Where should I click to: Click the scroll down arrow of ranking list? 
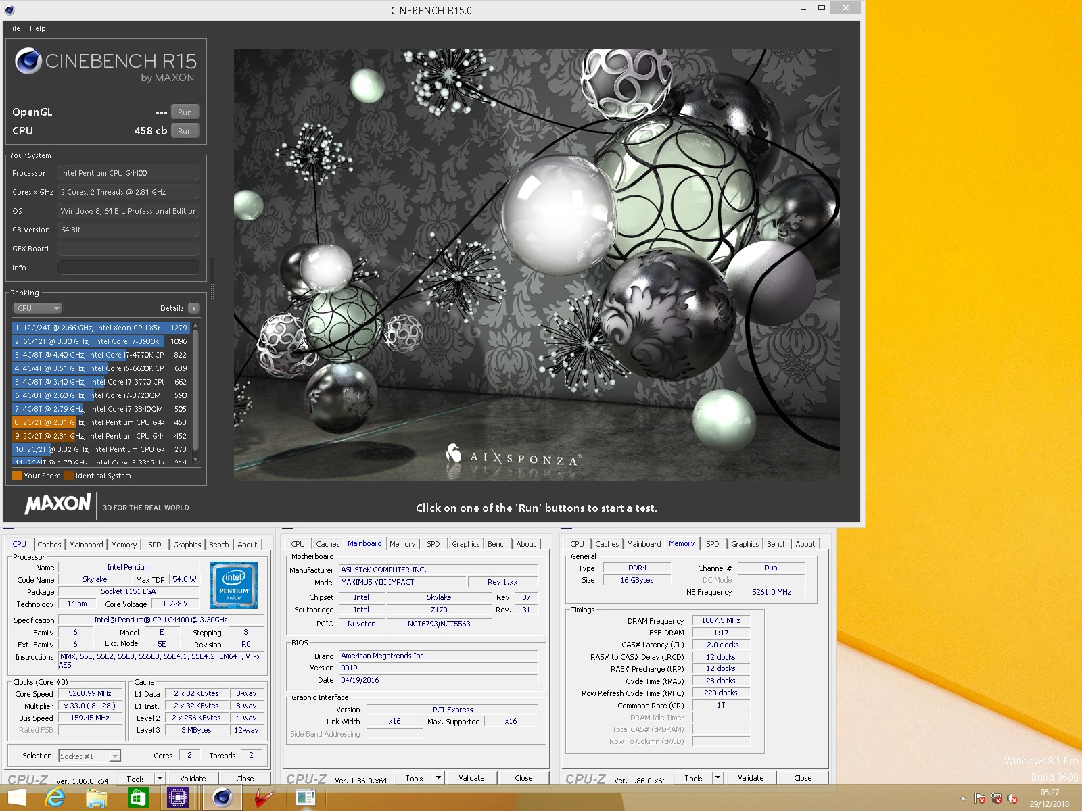(x=195, y=460)
